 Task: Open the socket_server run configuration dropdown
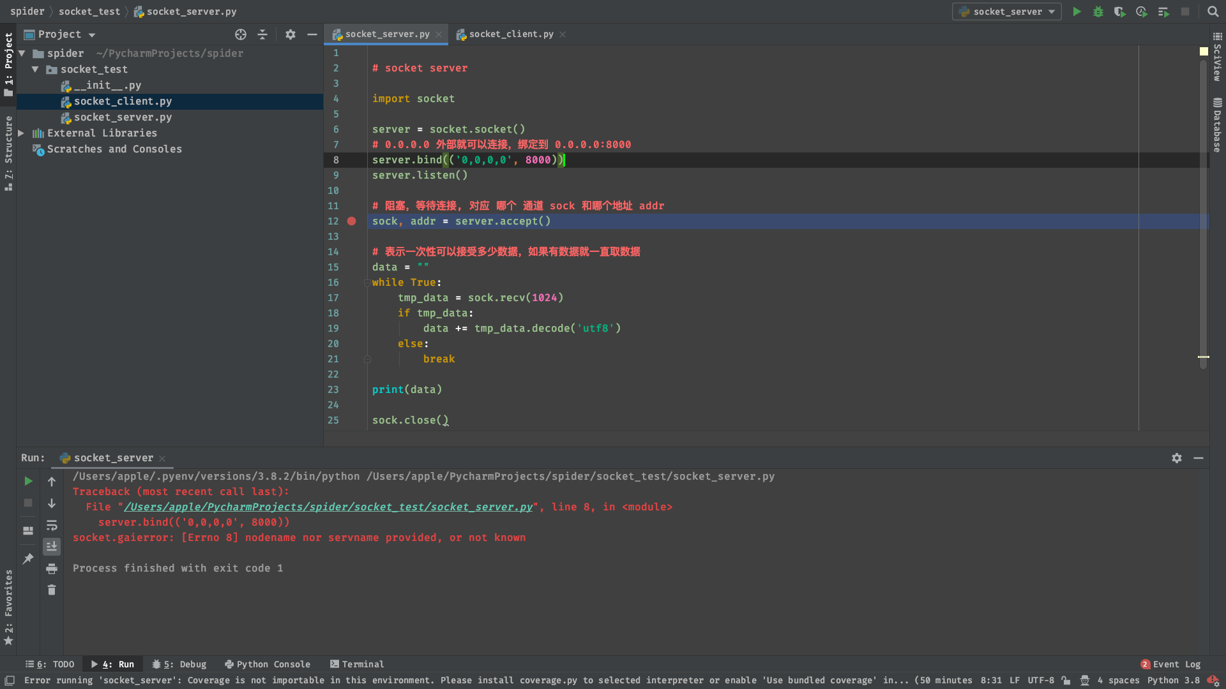(1006, 11)
